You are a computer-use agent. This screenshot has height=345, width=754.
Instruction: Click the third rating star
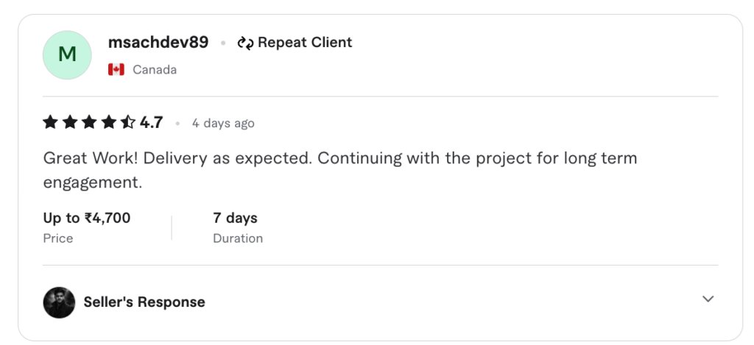(89, 123)
